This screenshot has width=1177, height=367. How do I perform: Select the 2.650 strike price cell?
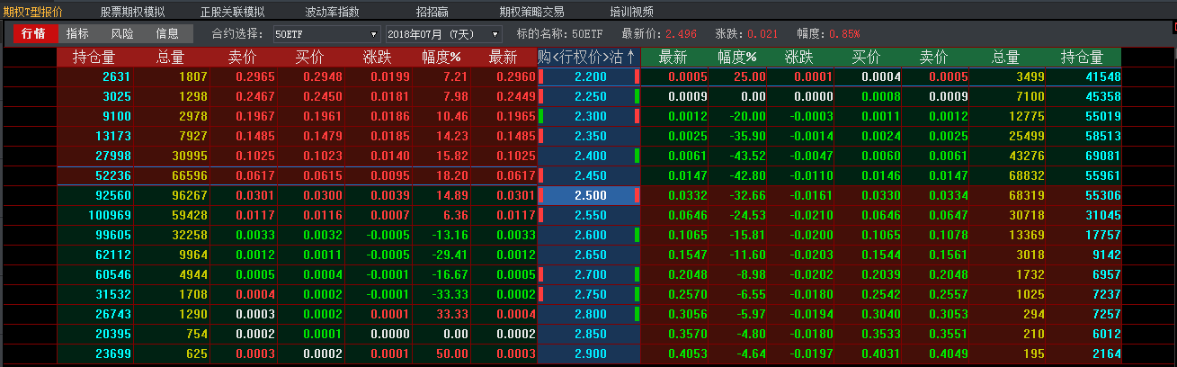click(589, 255)
